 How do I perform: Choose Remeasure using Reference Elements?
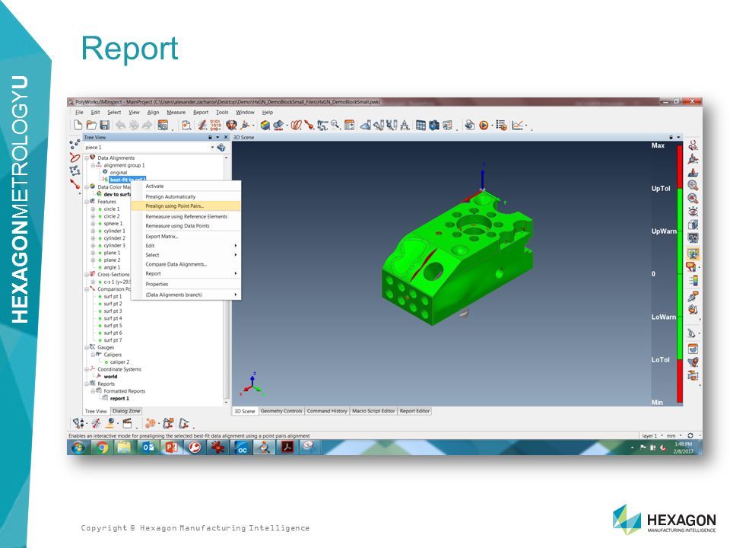click(186, 217)
